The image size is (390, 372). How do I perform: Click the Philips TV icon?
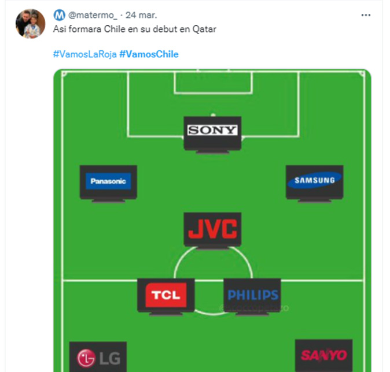(x=252, y=297)
